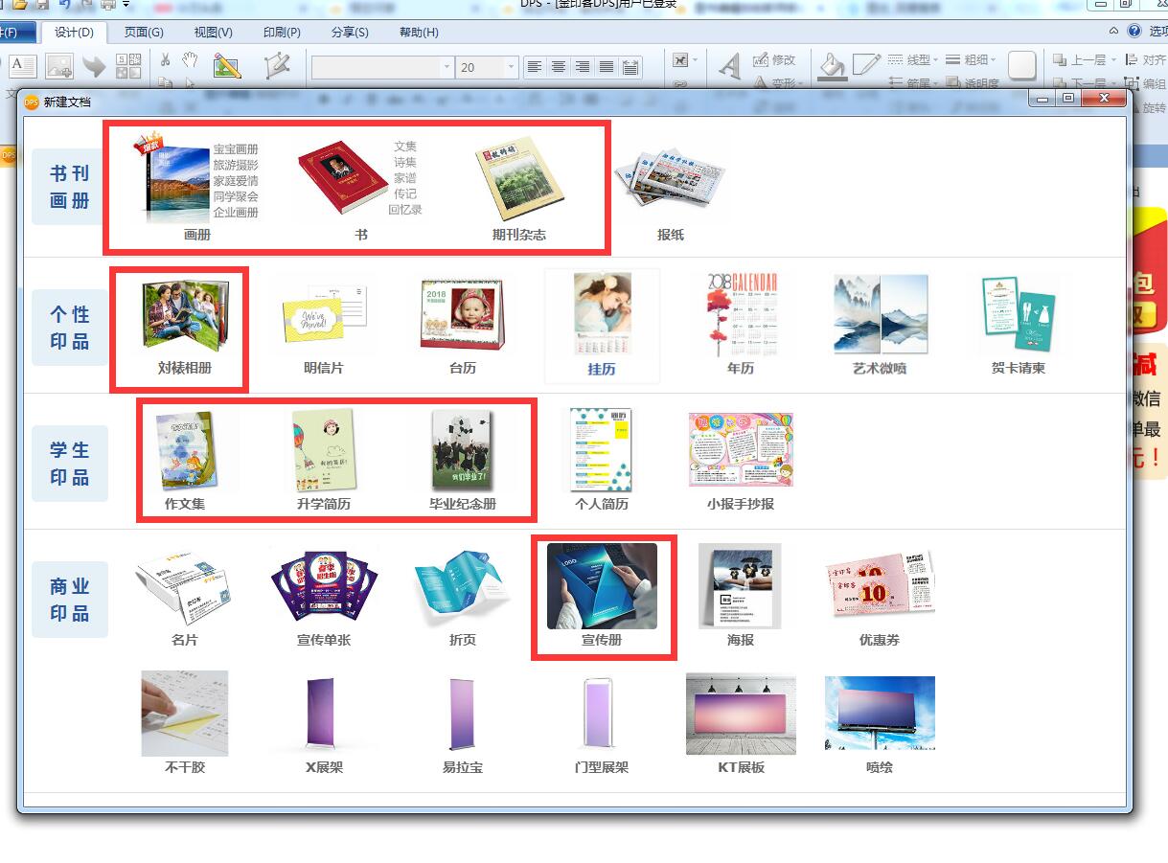The width and height of the screenshot is (1168, 863).
Task: Collapse ribbon with the up chevron
Action: [1113, 32]
